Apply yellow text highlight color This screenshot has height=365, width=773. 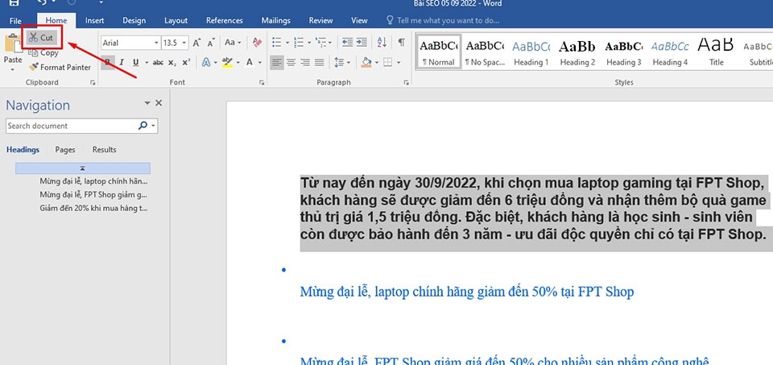[227, 63]
